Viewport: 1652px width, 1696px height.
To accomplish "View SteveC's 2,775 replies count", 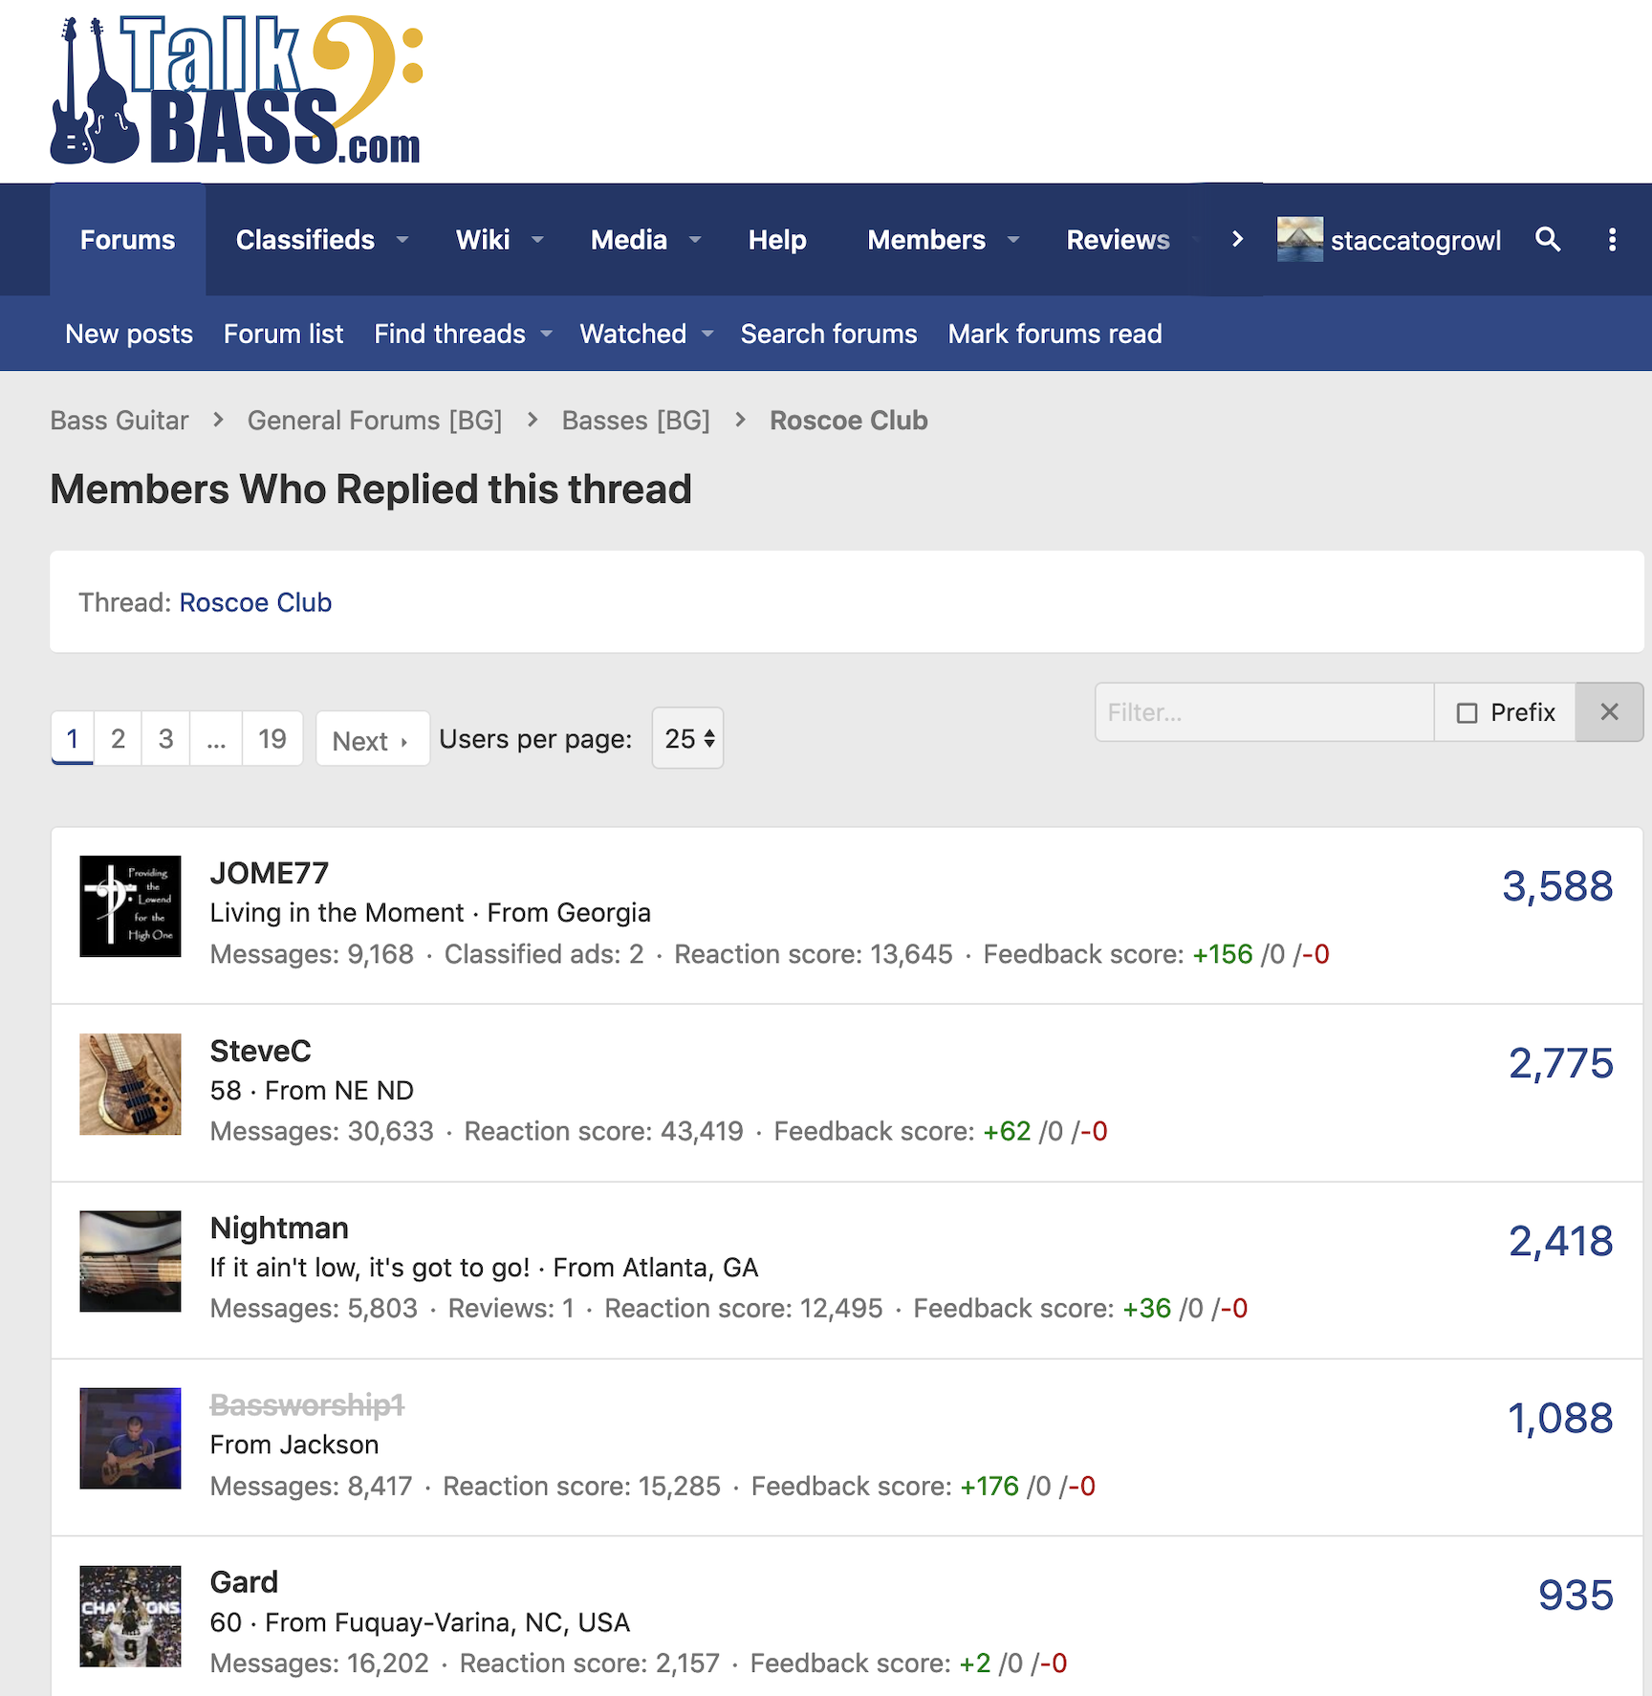I will (x=1561, y=1063).
